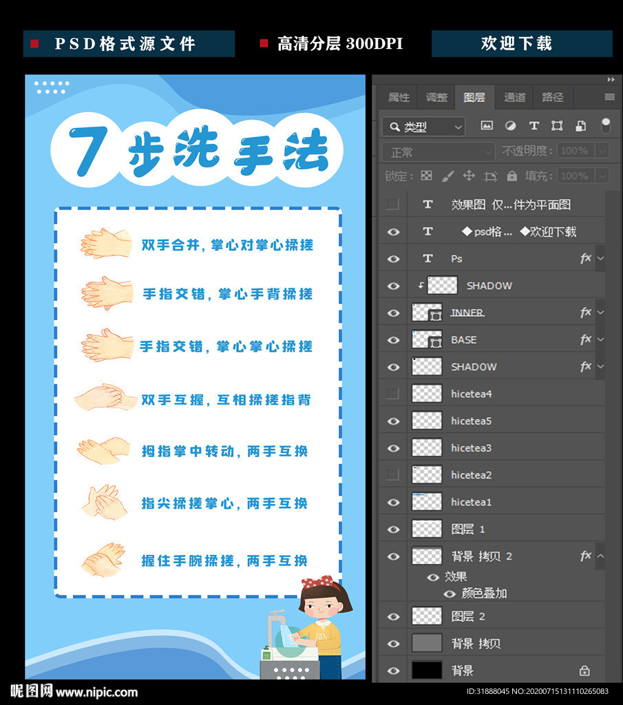Open the 填充 dropdown arrow

click(x=602, y=176)
